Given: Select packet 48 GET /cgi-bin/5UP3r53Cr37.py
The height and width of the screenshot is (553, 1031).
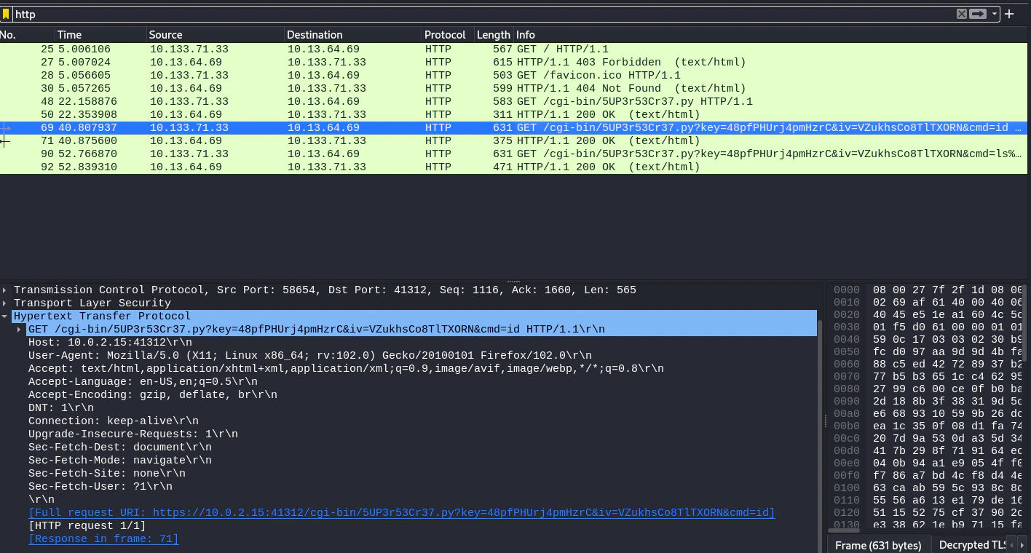Looking at the screenshot, I should tap(513, 102).
